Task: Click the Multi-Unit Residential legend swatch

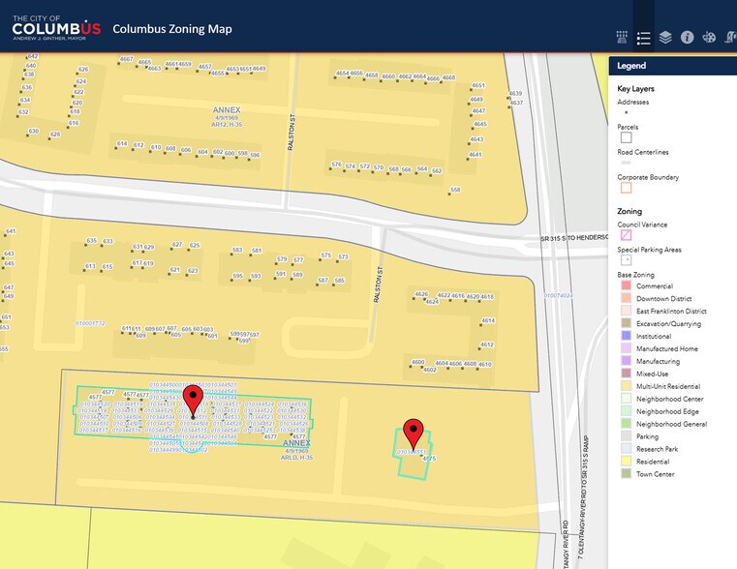Action: click(x=626, y=386)
